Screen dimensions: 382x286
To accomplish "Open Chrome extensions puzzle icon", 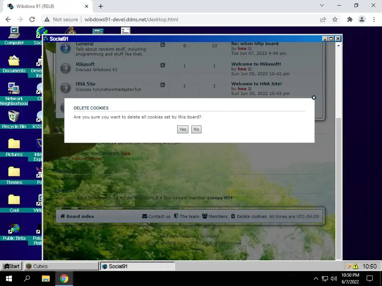I will pos(350,19).
